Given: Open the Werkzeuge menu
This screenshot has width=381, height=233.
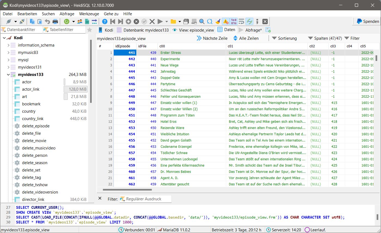Looking at the screenshot, I should pos(89,14).
